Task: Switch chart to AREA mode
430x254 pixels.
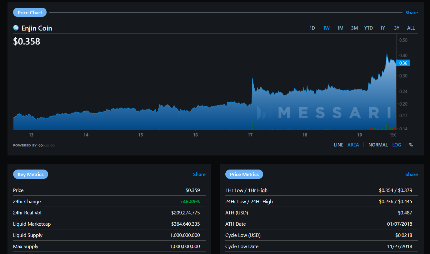Action: click(x=353, y=145)
